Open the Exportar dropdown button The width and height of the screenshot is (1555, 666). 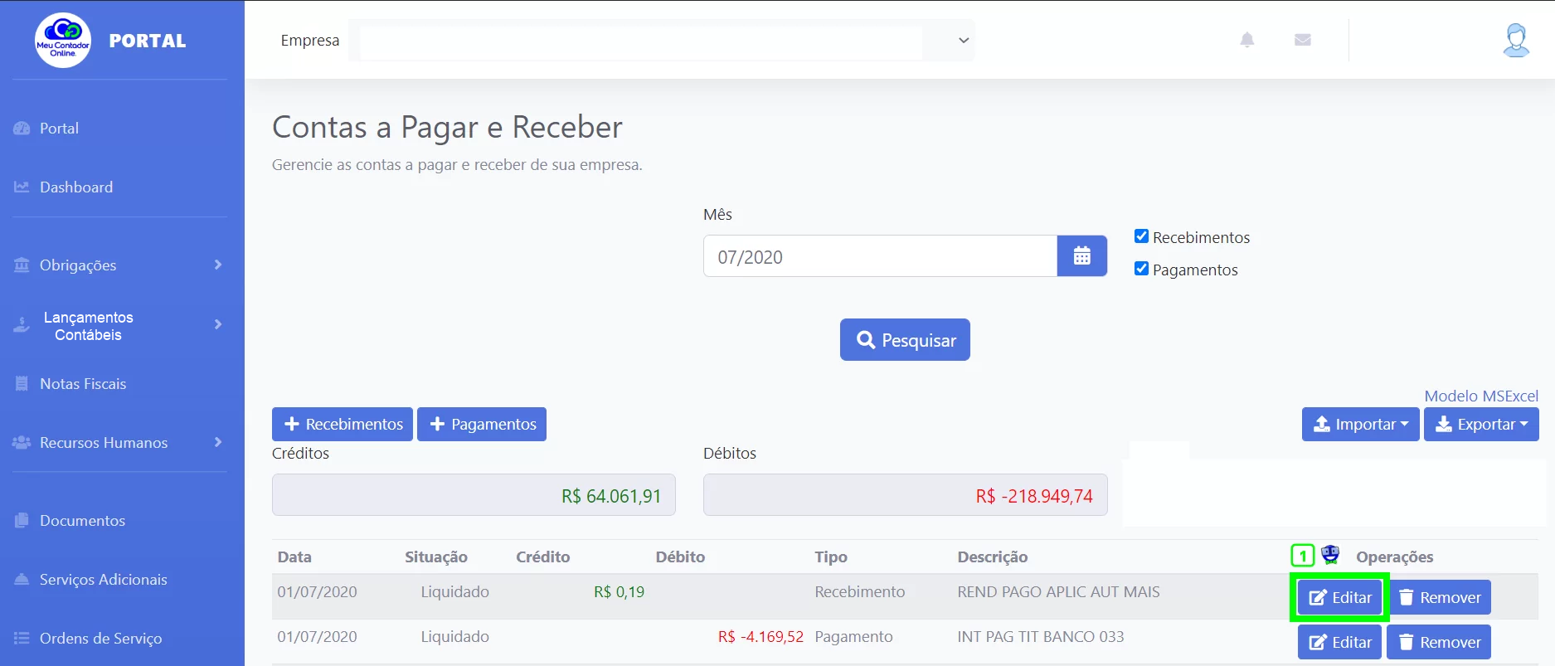click(1481, 424)
